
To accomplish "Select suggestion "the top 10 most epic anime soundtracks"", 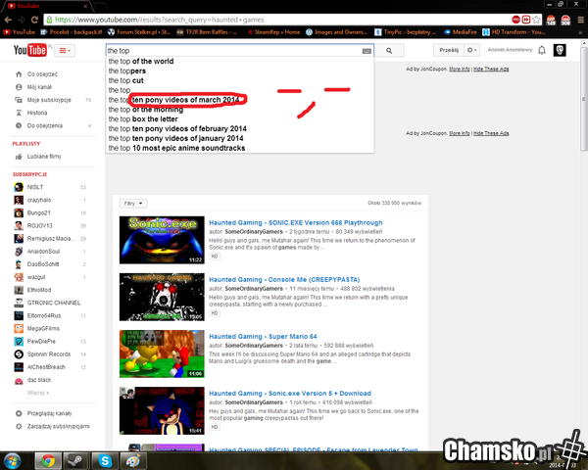I will tap(176, 148).
